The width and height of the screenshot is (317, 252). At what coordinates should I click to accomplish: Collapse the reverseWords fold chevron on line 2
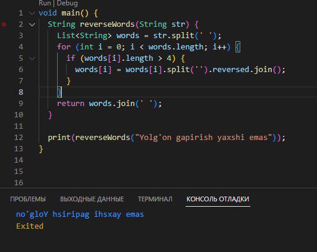[32, 24]
